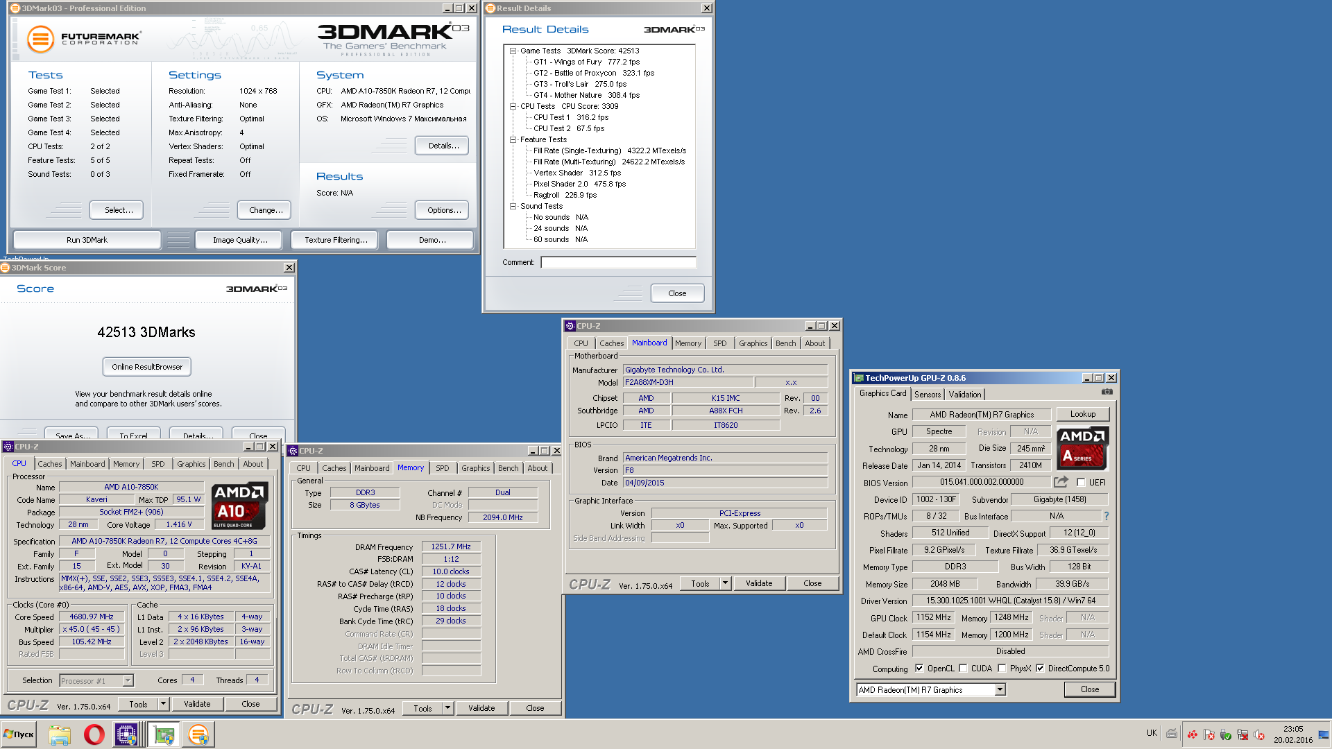
Task: Toggle the CUDA checkbox in GPU-Z
Action: [x=963, y=669]
